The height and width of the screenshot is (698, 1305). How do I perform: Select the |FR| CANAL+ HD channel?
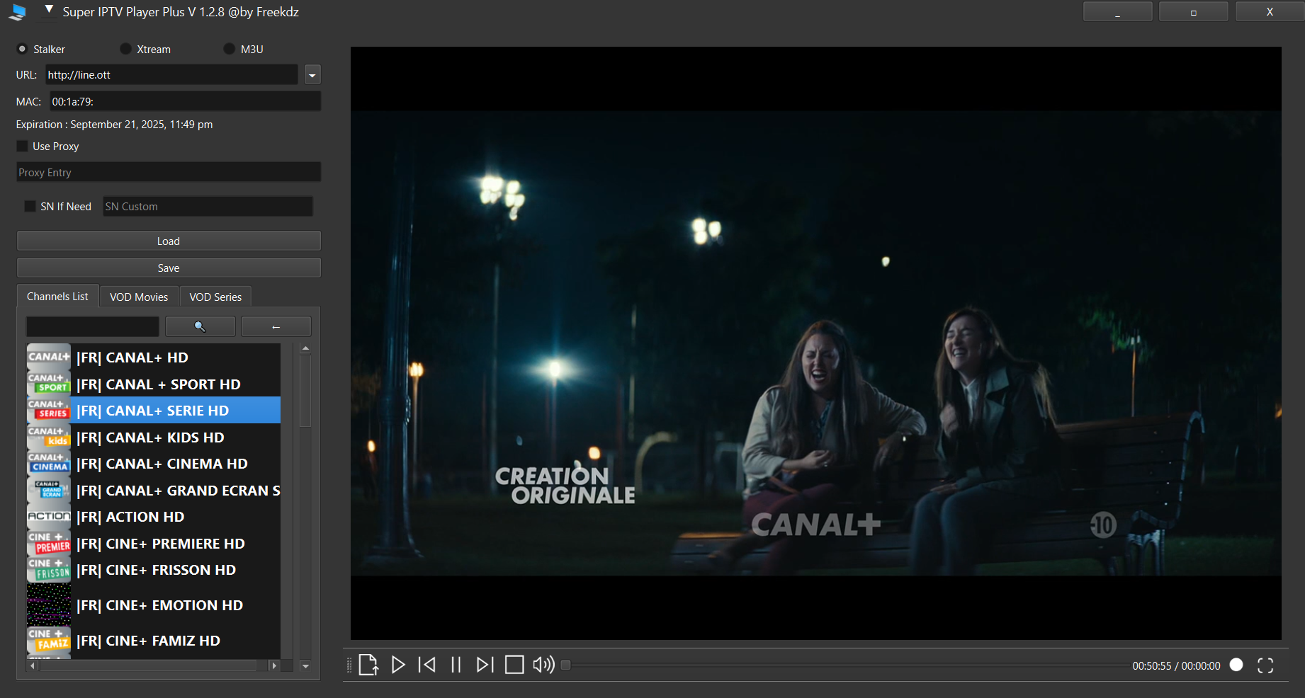pyautogui.click(x=154, y=357)
